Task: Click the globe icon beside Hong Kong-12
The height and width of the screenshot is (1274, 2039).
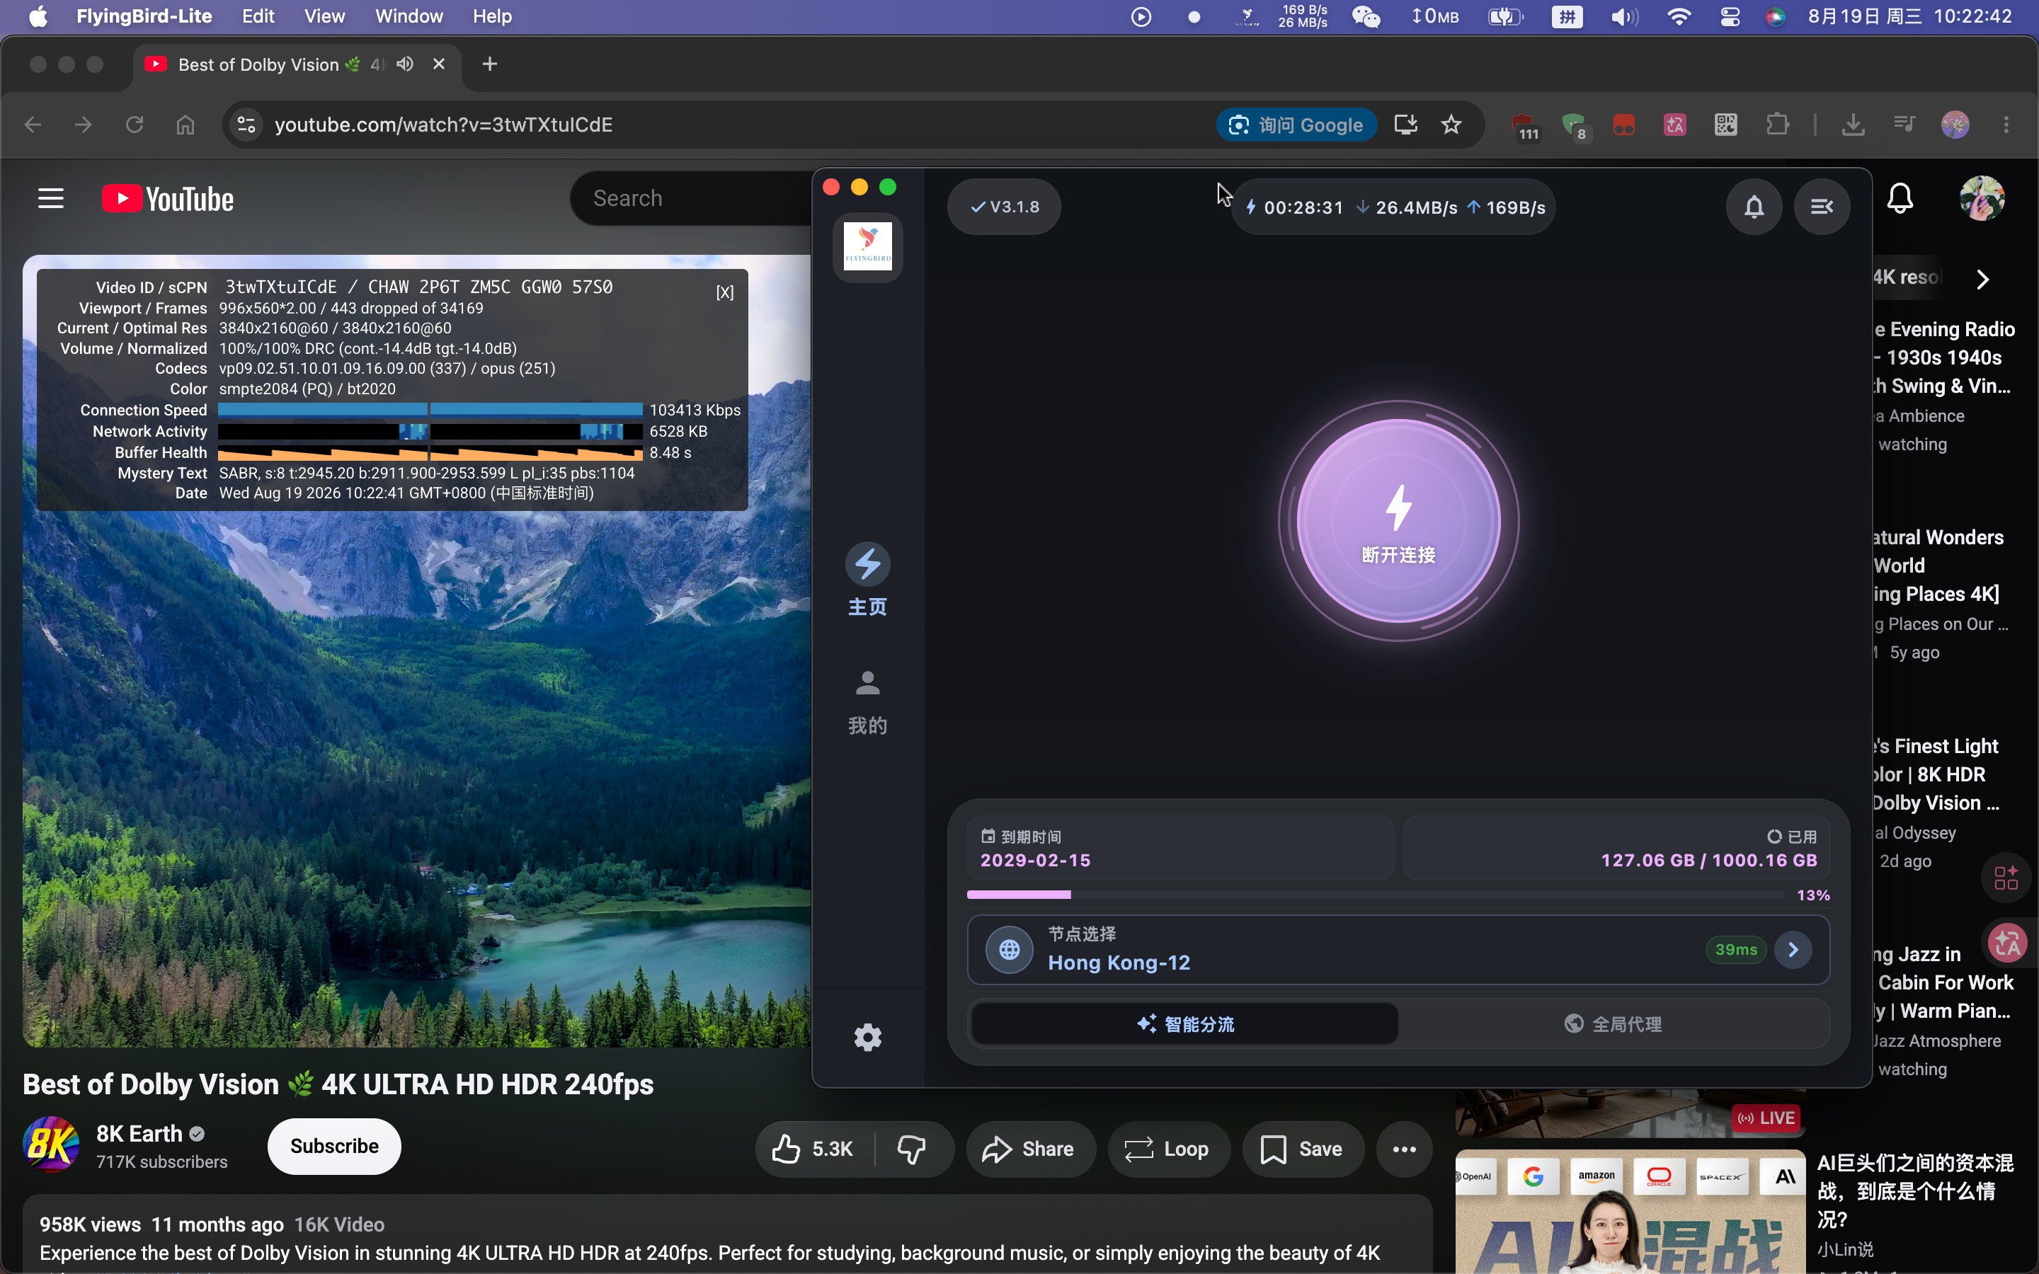Action: (1010, 950)
